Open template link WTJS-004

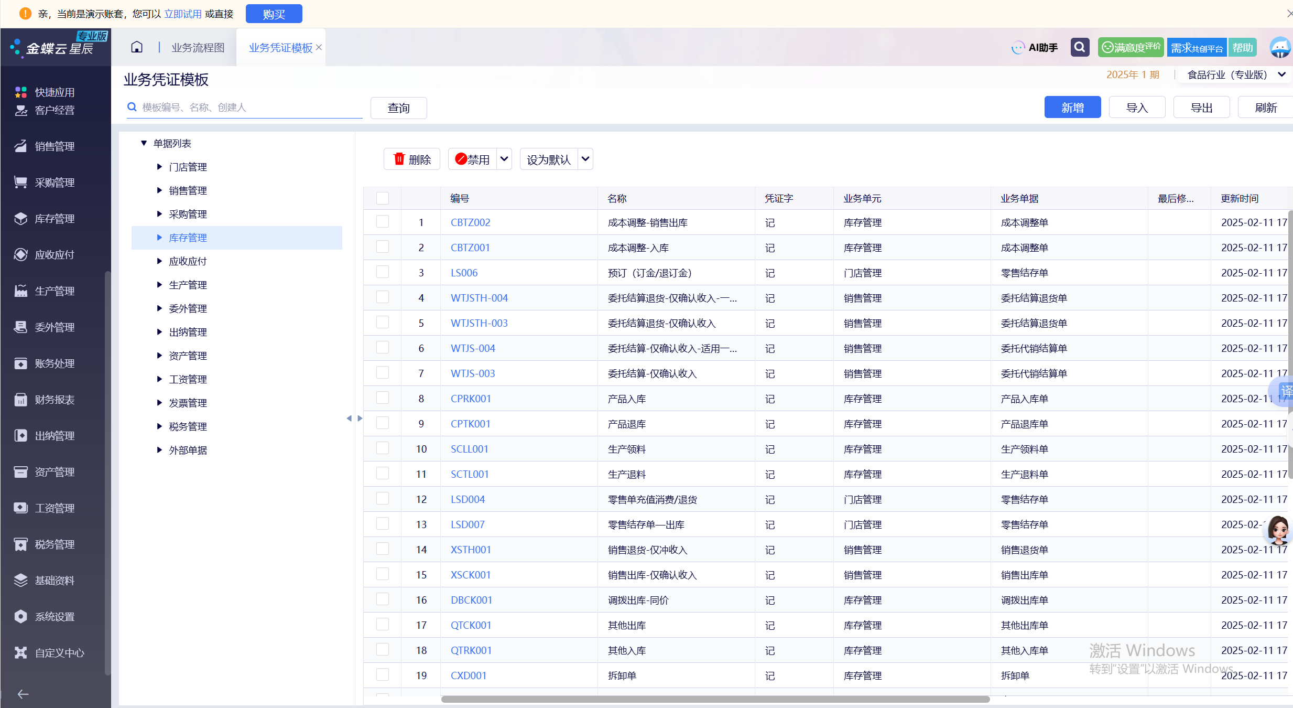[473, 348]
